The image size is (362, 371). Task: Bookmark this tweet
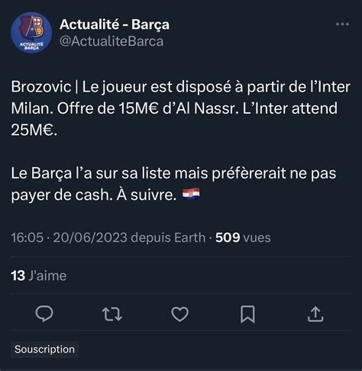247,315
